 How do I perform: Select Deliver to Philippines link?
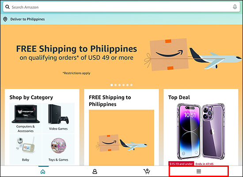(x=27, y=19)
